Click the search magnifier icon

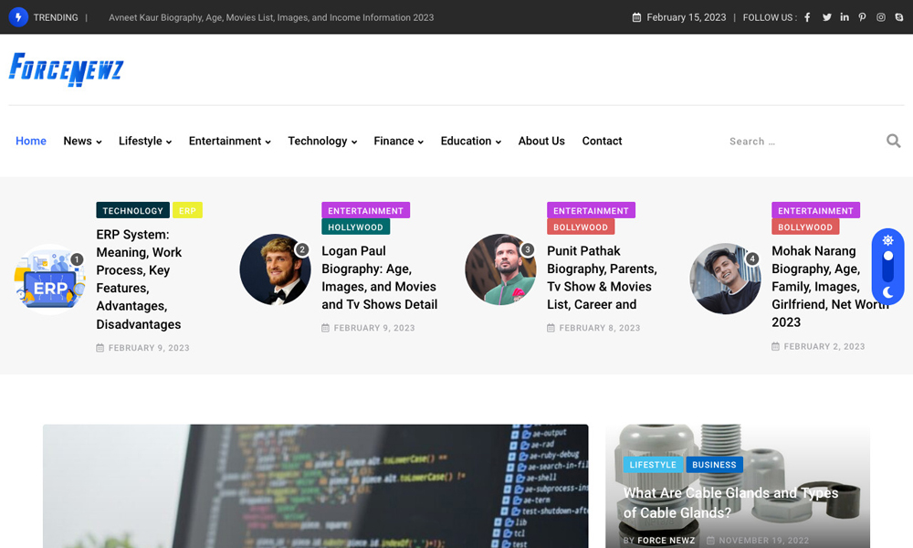pyautogui.click(x=893, y=141)
